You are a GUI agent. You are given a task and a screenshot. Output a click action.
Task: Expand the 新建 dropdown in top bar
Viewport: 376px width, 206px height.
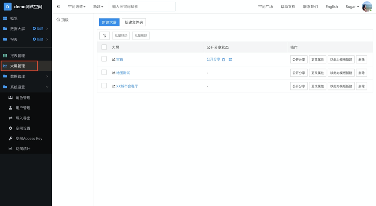(98, 7)
